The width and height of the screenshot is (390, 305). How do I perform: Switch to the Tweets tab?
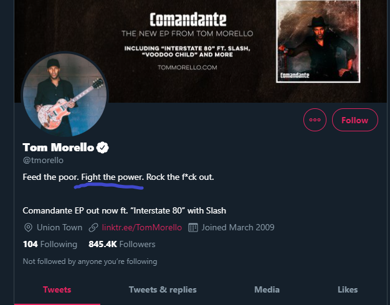click(x=57, y=289)
